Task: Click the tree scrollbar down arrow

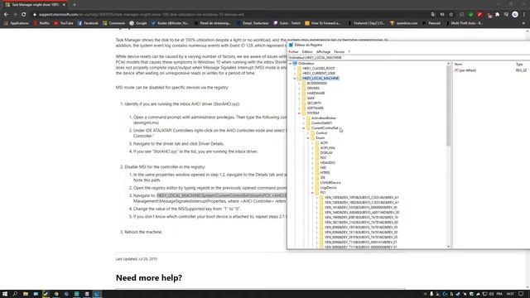Action: [449, 247]
